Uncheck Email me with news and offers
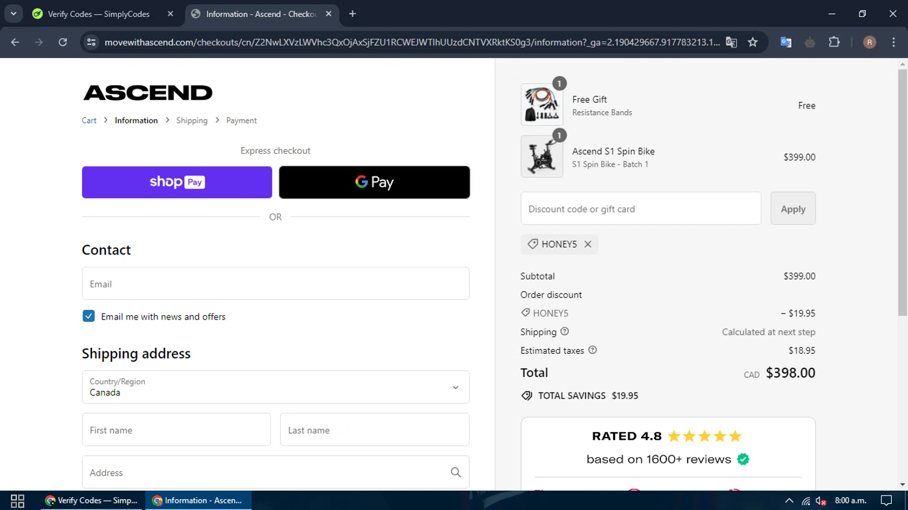The image size is (908, 510). point(88,316)
